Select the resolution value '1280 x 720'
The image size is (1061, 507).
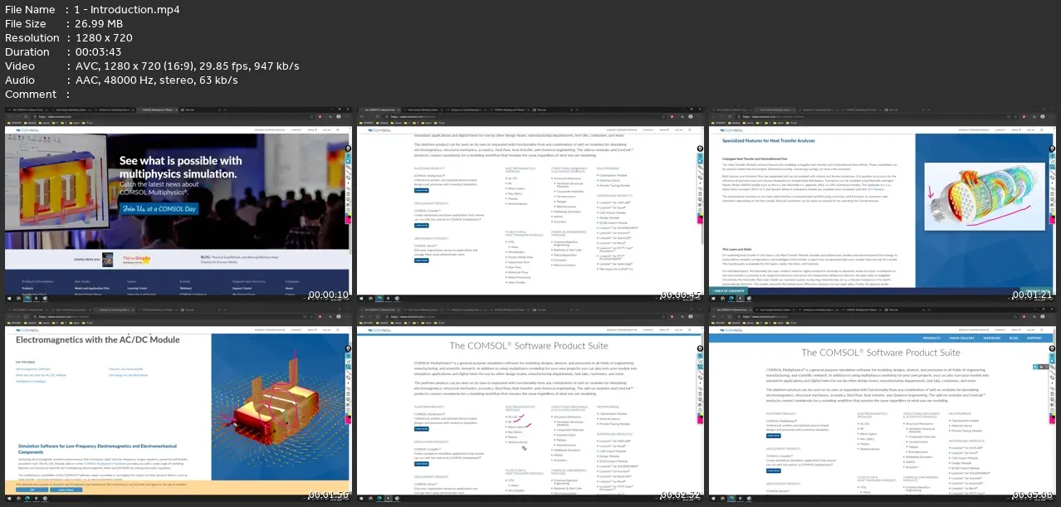[x=103, y=38]
